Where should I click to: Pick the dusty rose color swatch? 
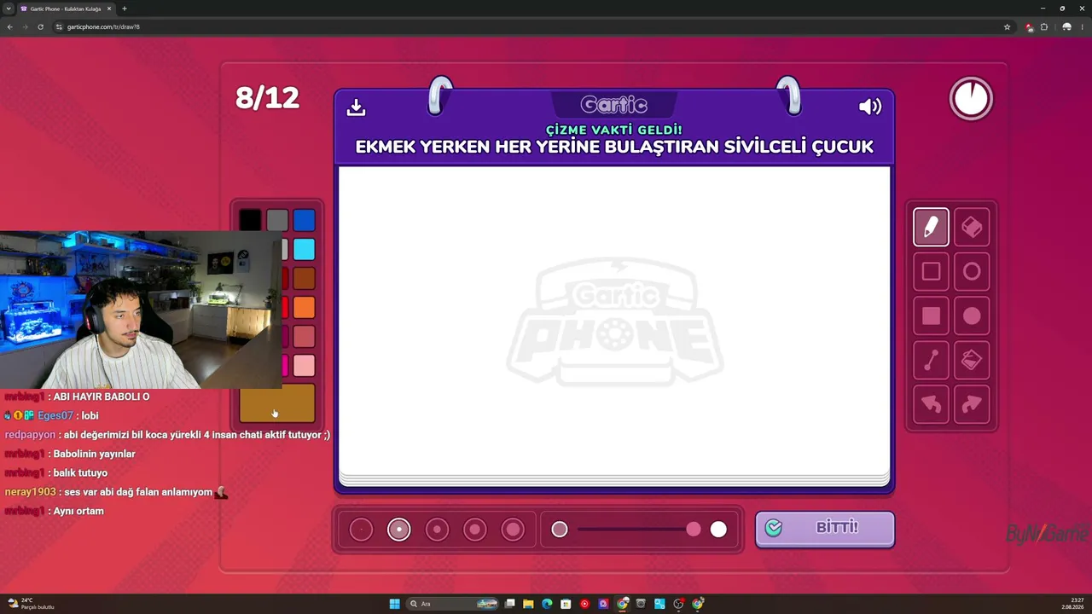(305, 336)
